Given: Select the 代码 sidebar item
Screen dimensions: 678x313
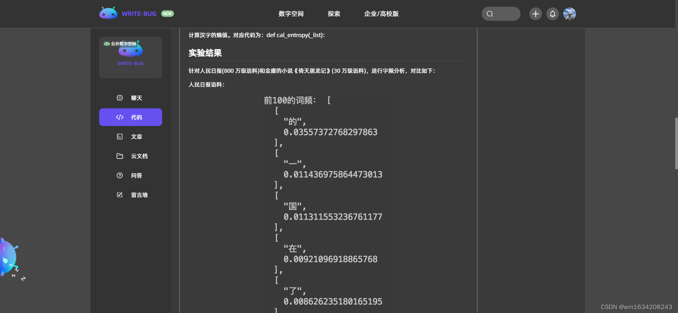Looking at the screenshot, I should click(x=131, y=117).
